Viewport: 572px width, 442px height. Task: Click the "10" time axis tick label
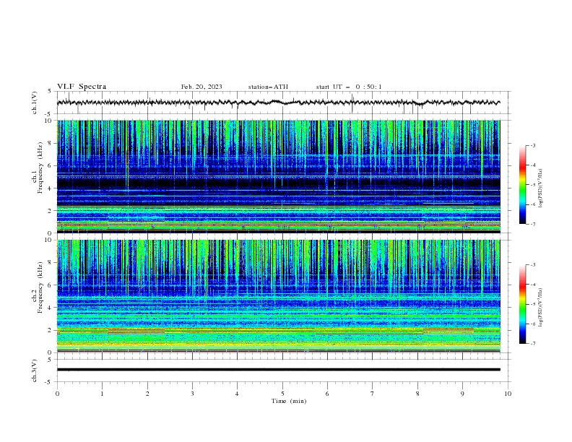click(x=508, y=394)
